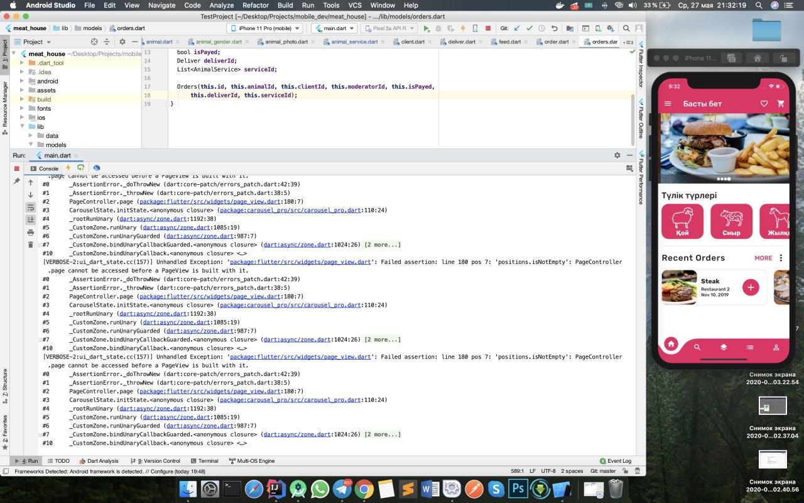The image size is (804, 503).
Task: Run the app with the green play button
Action: (426, 28)
